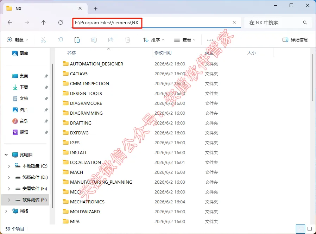Clear the address bar with the X
Viewport: 316px width, 234px height.
coord(234,23)
